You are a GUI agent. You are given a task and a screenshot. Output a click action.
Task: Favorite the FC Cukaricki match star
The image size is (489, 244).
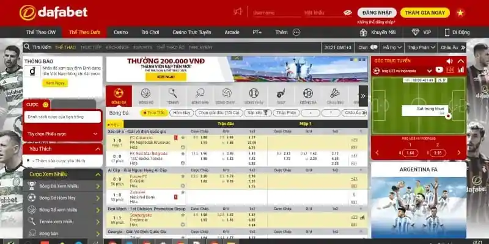click(183, 137)
